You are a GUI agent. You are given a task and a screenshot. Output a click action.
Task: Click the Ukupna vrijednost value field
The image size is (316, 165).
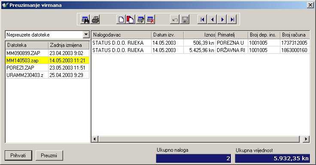(x=273, y=159)
